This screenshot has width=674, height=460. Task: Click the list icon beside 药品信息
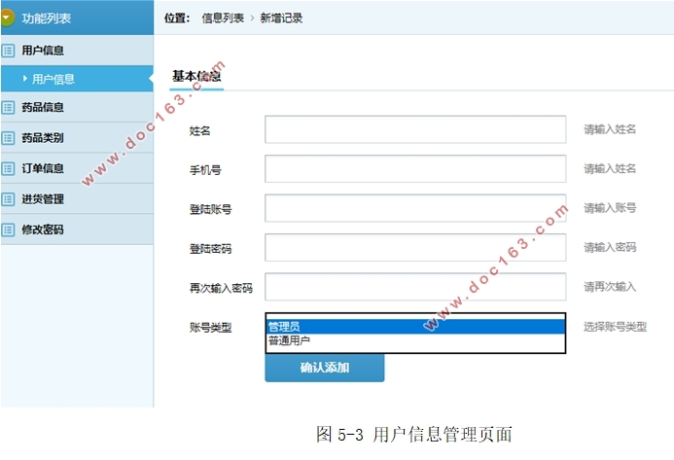(8, 107)
